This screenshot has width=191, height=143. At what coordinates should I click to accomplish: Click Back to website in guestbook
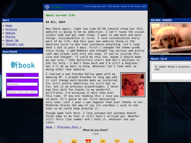16,75
